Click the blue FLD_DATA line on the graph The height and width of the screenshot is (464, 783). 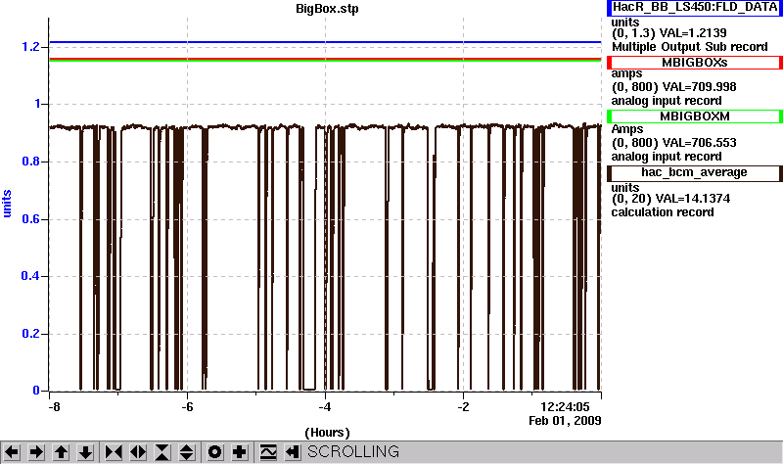[x=325, y=42]
